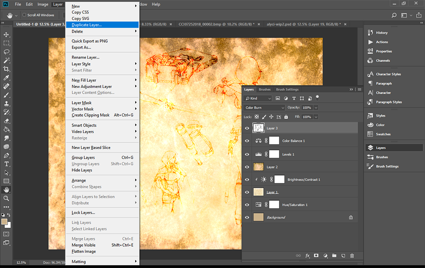This screenshot has height=268, width=425.
Task: Open History panel icon
Action: (370, 33)
